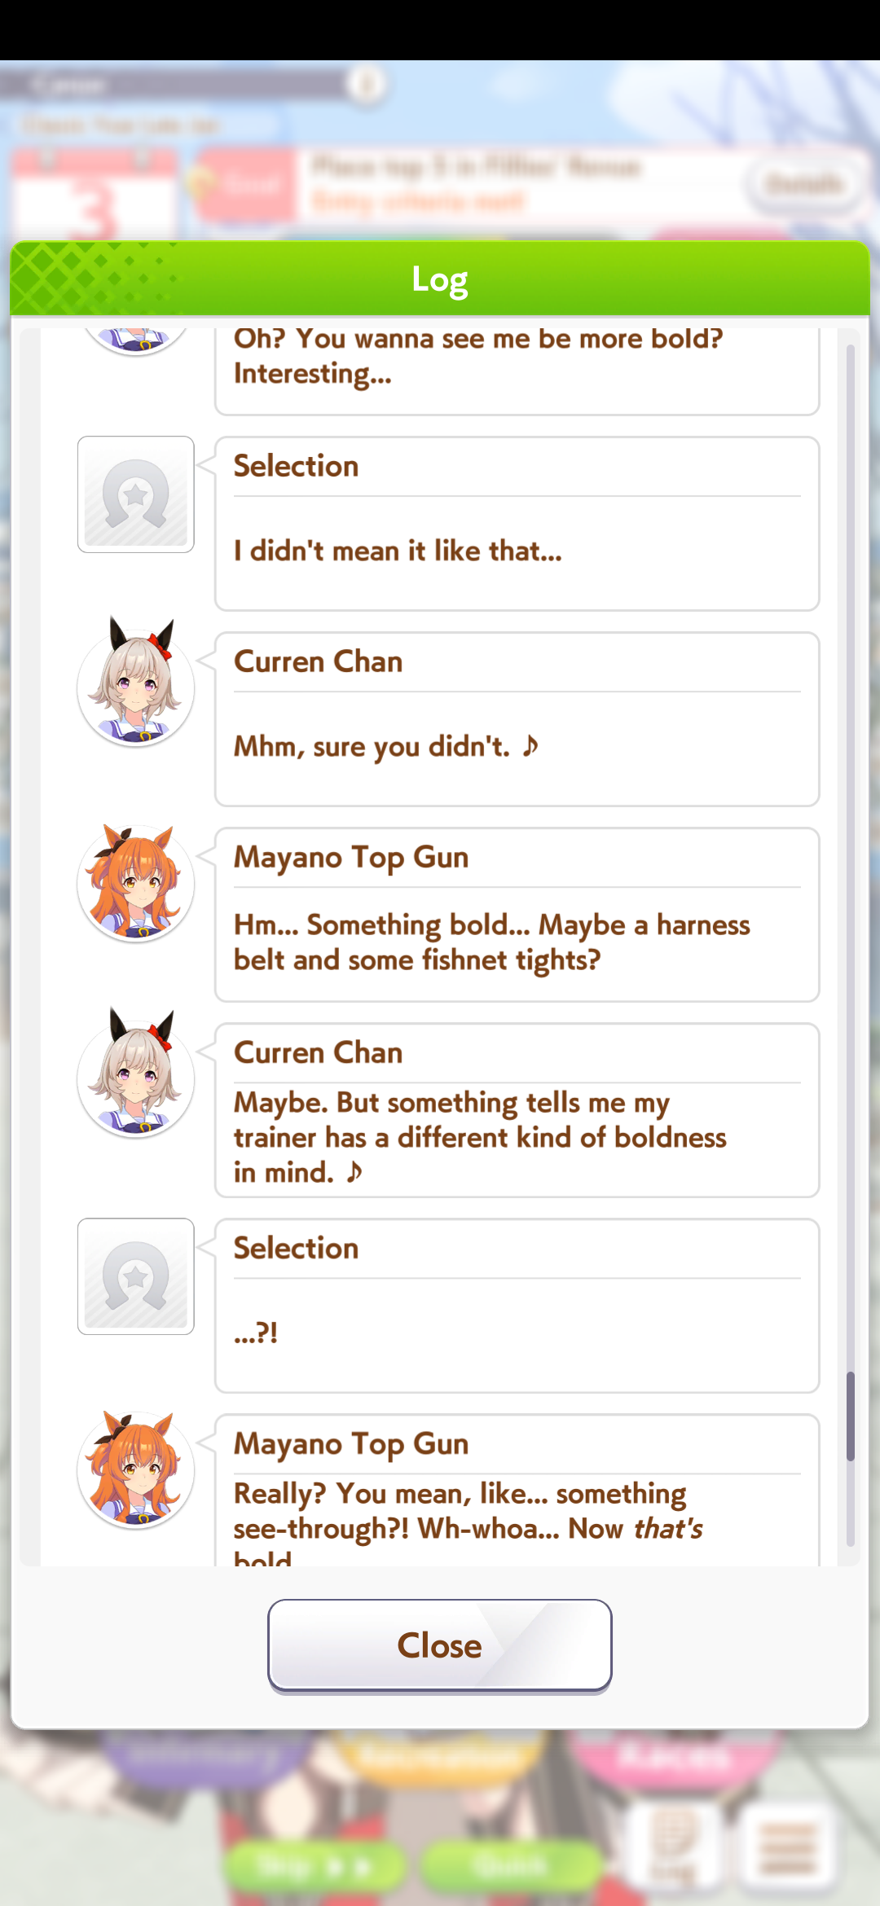Select 'Hm... Something bold...' message

coord(491,942)
